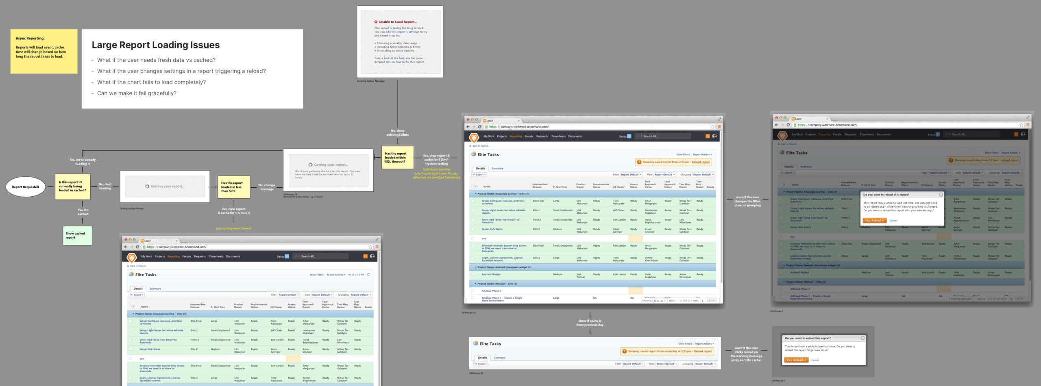Click the lion logo in the 'Reload report' banner window
Screen dimensions: 1041x386
tap(474, 137)
